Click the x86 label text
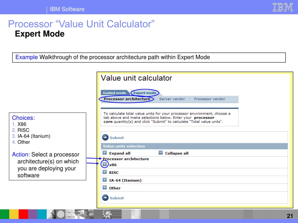Screen dimensions: 298x223 (x=113, y=165)
